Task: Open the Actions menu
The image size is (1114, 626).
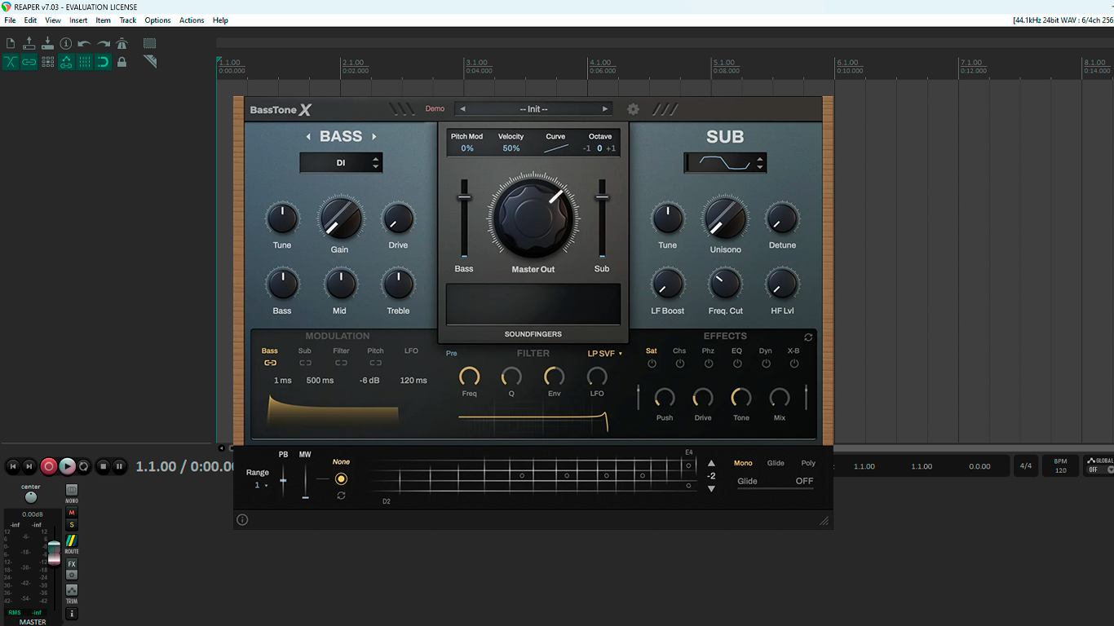Action: (x=192, y=20)
